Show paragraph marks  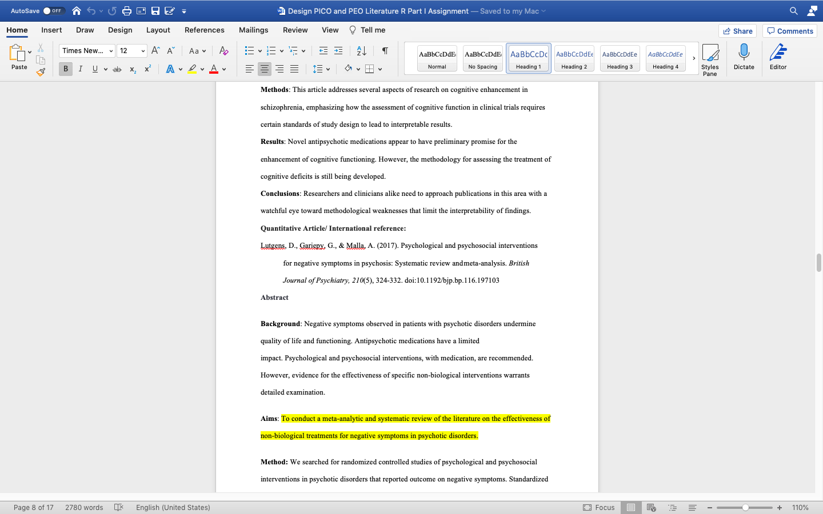click(385, 50)
